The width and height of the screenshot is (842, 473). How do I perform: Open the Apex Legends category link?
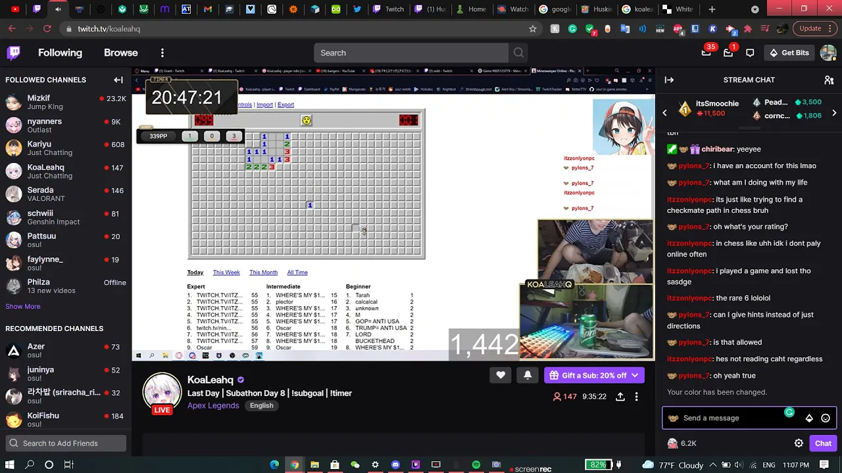click(213, 405)
